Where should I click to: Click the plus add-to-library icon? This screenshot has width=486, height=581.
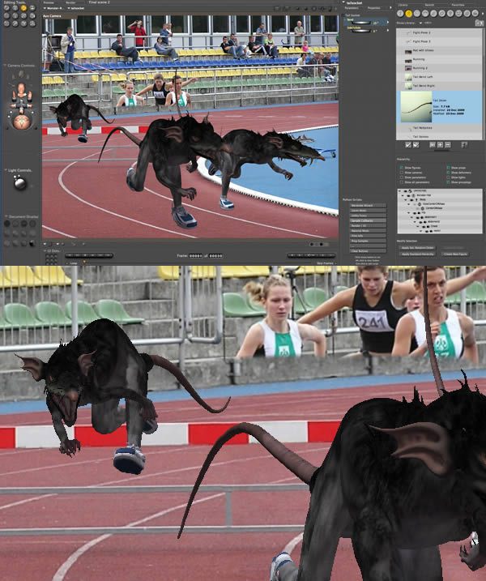click(440, 145)
